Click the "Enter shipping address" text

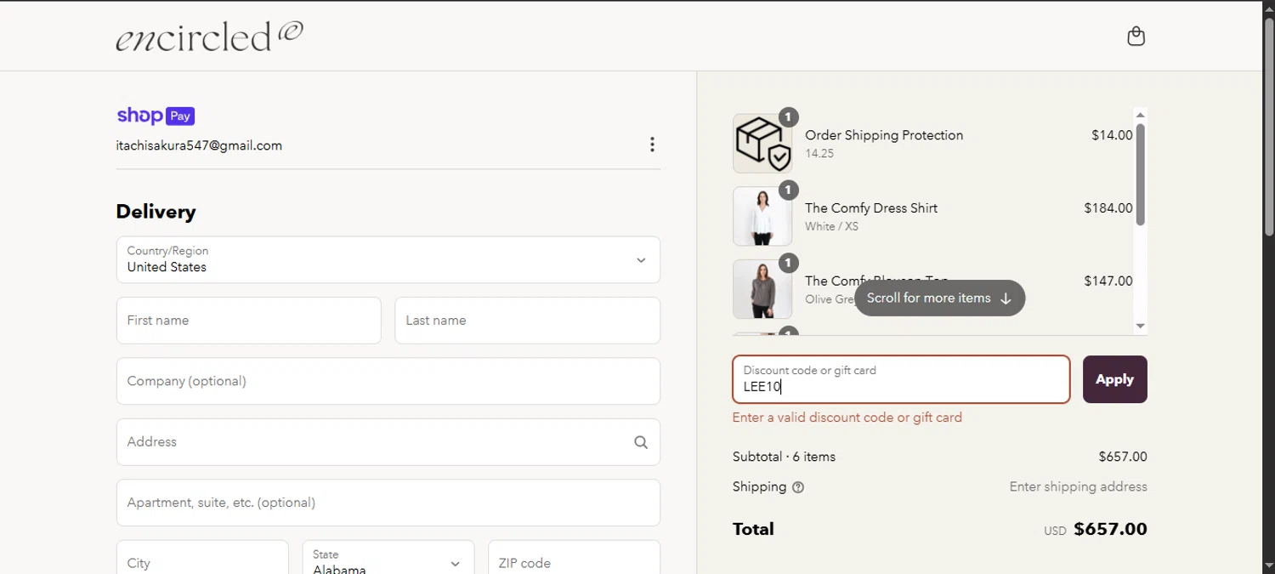coord(1079,487)
